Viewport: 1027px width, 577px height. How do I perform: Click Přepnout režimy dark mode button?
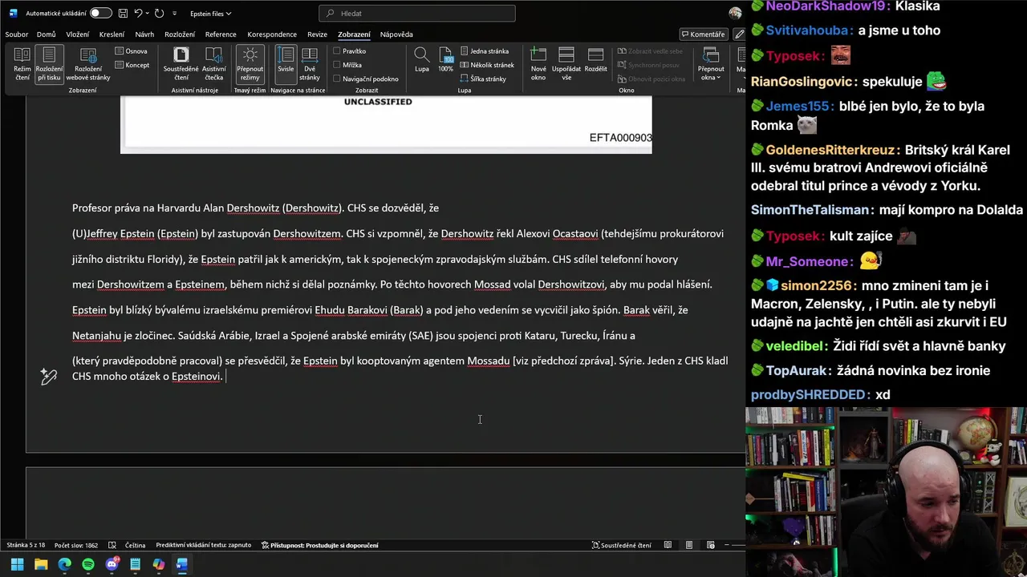pyautogui.click(x=250, y=63)
